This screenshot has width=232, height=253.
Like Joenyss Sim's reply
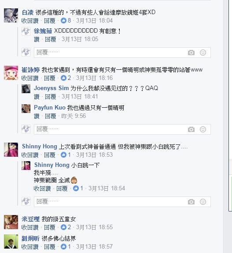coord(37,97)
